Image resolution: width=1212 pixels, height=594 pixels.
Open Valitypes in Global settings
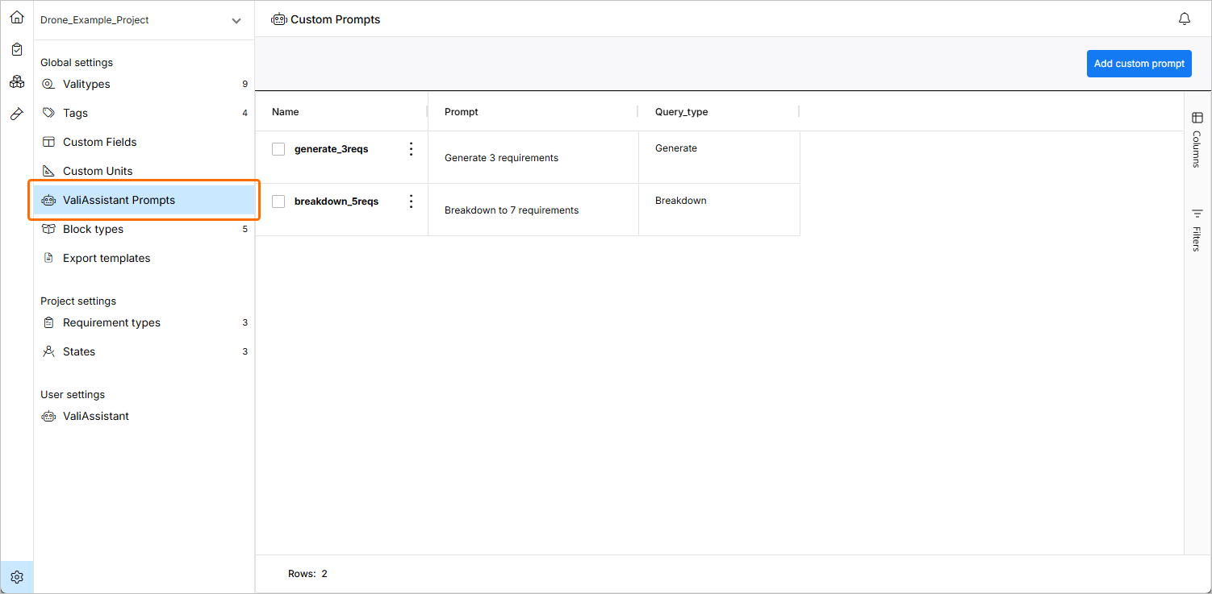click(x=86, y=84)
